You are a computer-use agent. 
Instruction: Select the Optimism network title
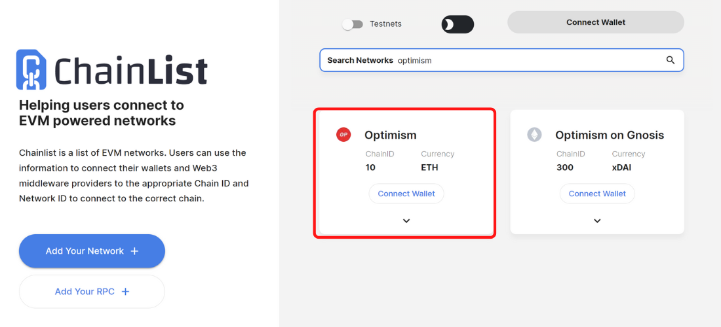click(x=390, y=135)
